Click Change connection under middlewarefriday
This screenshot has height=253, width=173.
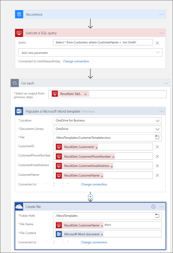point(76,61)
